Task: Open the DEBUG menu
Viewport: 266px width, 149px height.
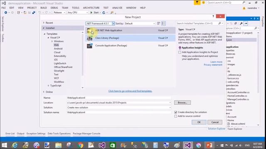Action: pyautogui.click(x=54, y=8)
